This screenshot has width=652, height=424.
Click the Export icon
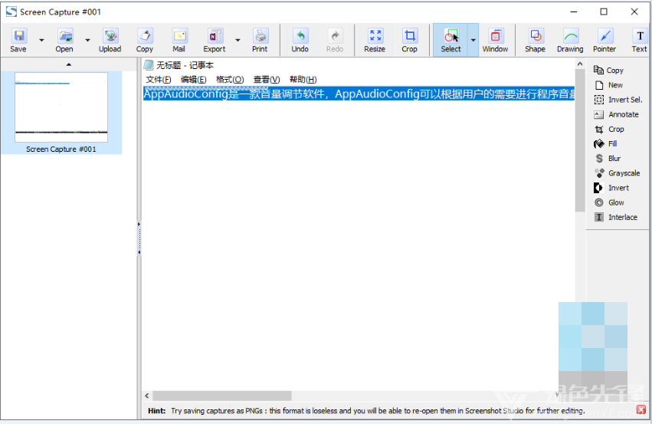[215, 40]
